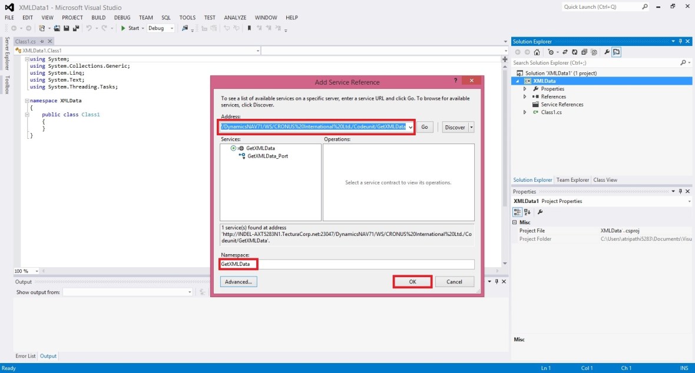Image resolution: width=695 pixels, height=373 pixels.
Task: Switch to the Team Explorer tab
Action: pyautogui.click(x=572, y=180)
